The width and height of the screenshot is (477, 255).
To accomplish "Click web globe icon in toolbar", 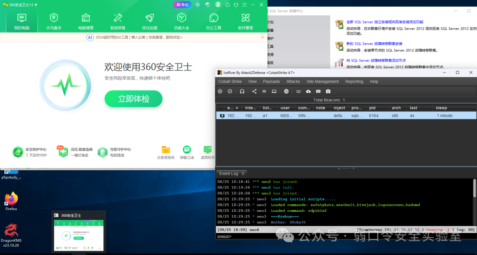I will click(x=286, y=91).
